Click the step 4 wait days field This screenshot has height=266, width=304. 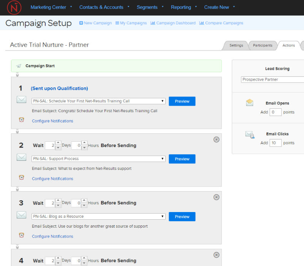pos(50,261)
